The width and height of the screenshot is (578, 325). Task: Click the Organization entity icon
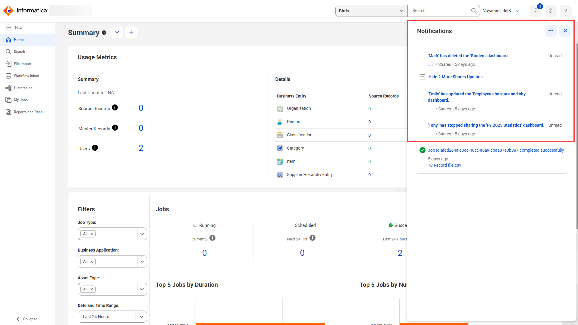pos(280,109)
